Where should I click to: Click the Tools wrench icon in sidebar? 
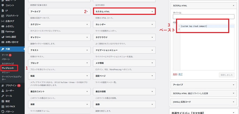3,96
